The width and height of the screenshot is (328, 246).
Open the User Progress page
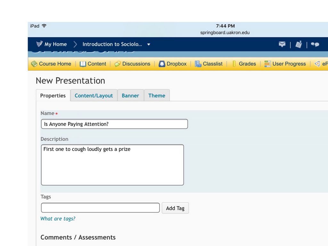(x=285, y=64)
